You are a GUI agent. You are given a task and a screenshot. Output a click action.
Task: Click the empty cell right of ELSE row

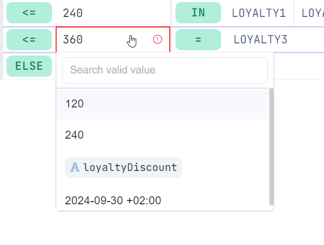point(300,66)
